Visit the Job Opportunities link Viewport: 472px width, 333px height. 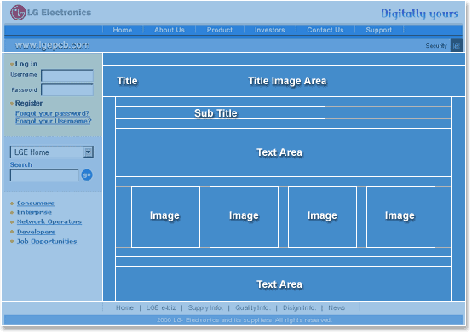coord(47,241)
